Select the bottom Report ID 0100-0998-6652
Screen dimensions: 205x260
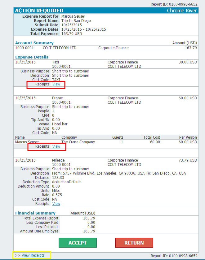coord(174,256)
